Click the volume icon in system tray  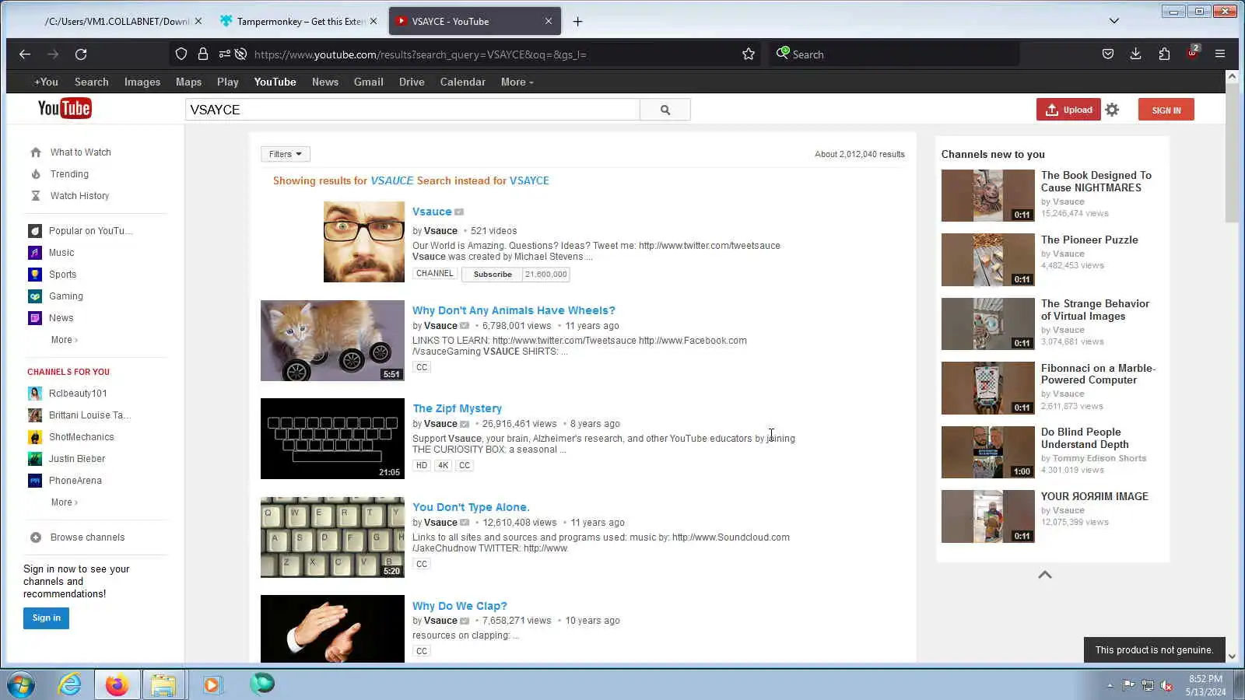(x=1166, y=685)
